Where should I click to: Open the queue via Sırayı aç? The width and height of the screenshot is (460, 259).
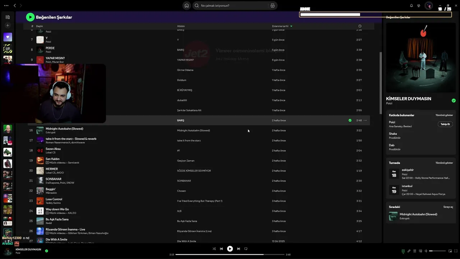(448, 207)
